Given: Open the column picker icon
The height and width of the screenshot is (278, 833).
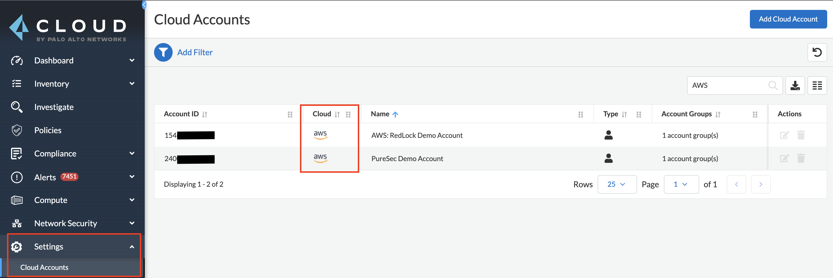Looking at the screenshot, I should coord(816,85).
